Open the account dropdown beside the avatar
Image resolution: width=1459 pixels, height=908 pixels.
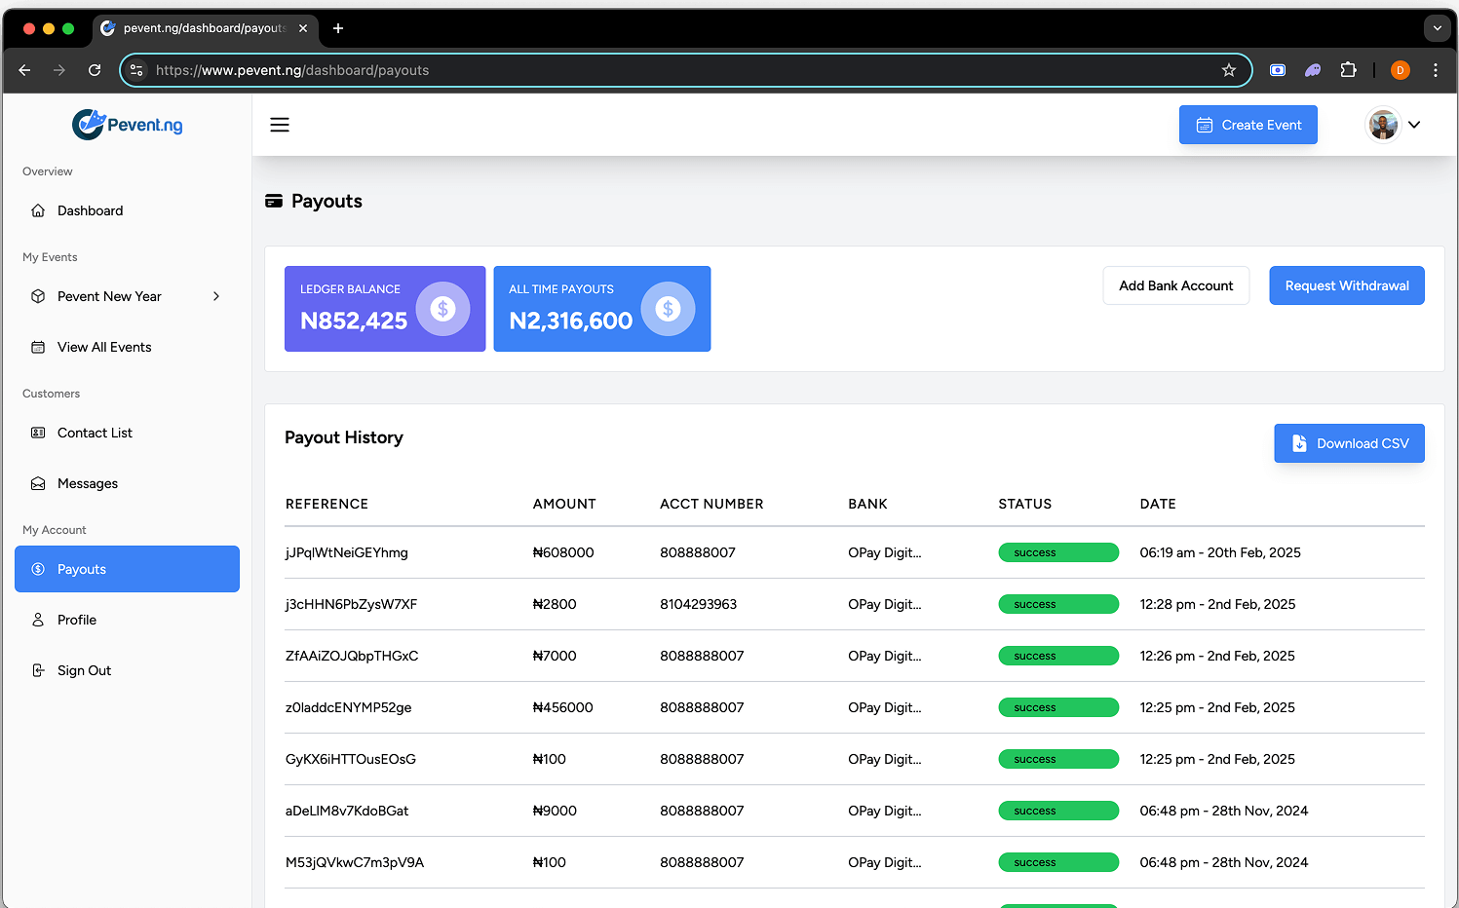pos(1414,125)
